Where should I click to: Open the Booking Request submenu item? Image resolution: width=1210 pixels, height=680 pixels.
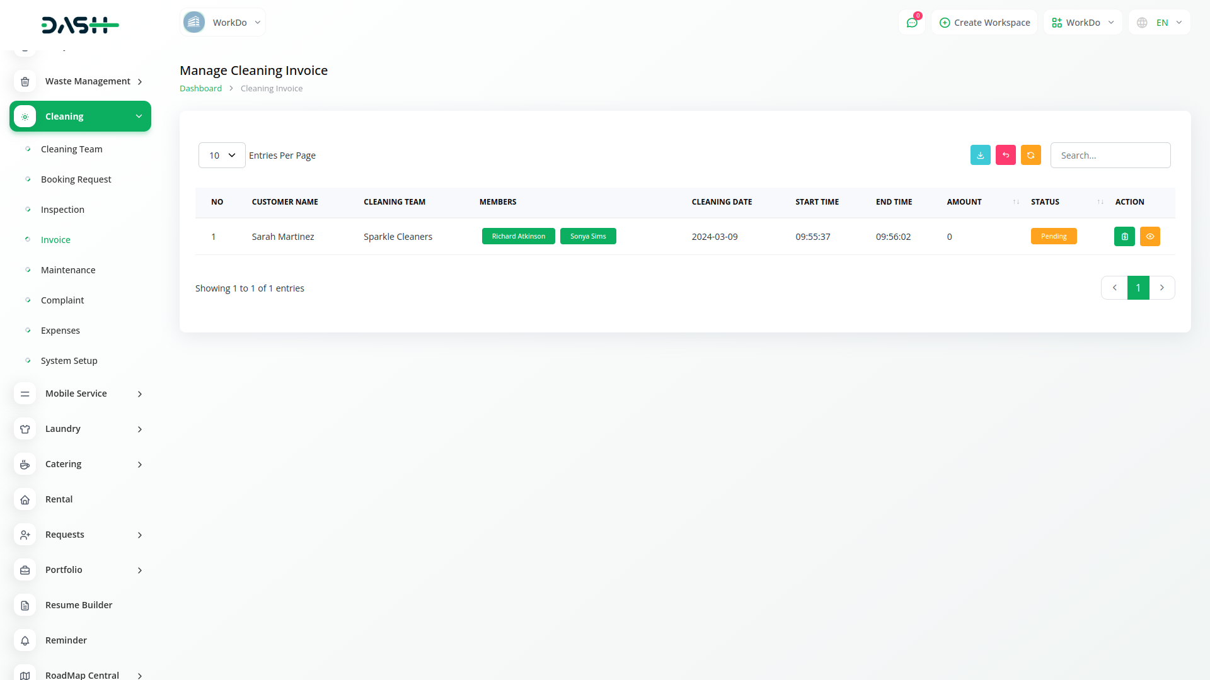[x=76, y=179]
